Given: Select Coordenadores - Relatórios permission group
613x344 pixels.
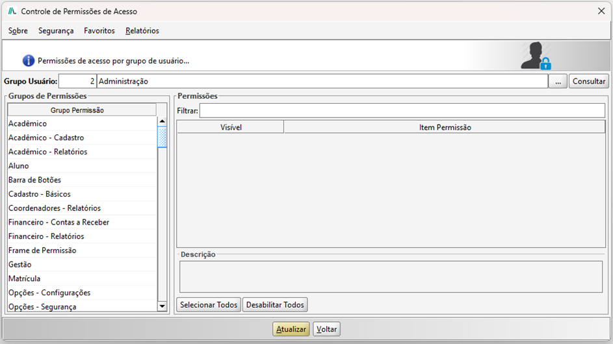Looking at the screenshot, I should (82, 208).
